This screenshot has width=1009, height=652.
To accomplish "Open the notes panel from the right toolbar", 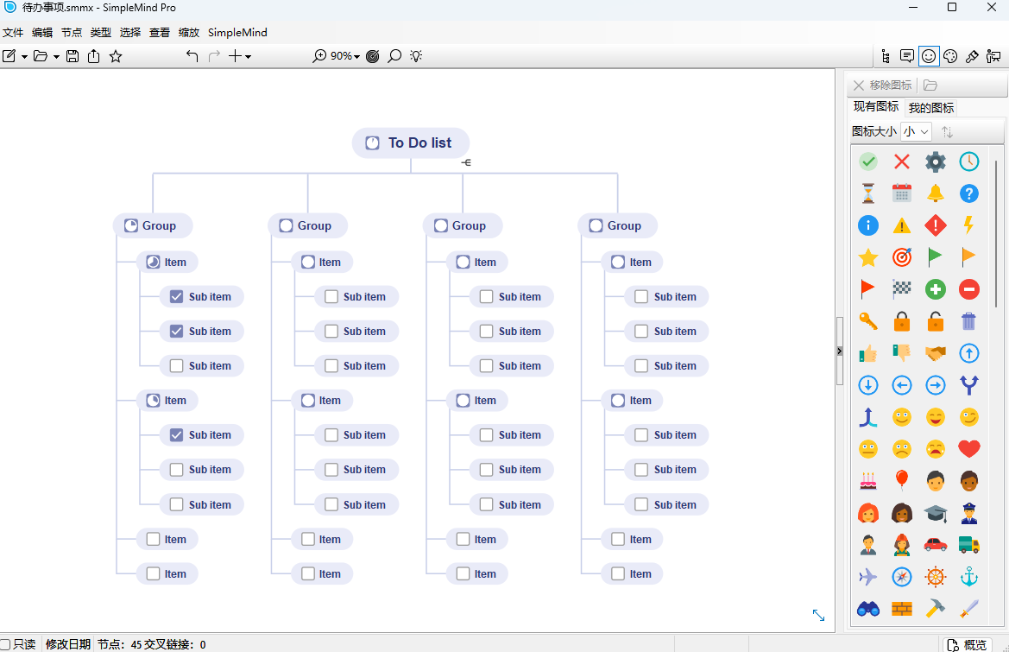I will click(907, 55).
